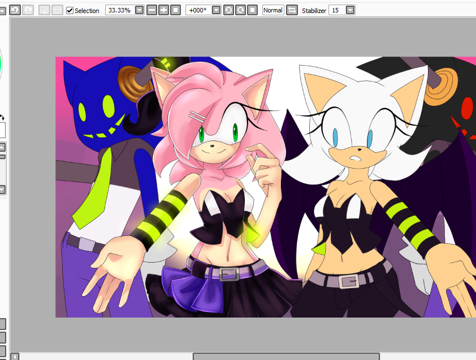
Task: Click the horizontal scrollbar left arrow
Action: pos(15,357)
